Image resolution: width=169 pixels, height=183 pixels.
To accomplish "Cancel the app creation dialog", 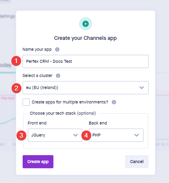I will (x=137, y=162).
